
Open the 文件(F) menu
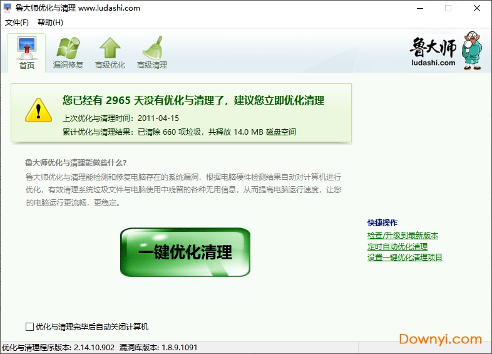[17, 23]
